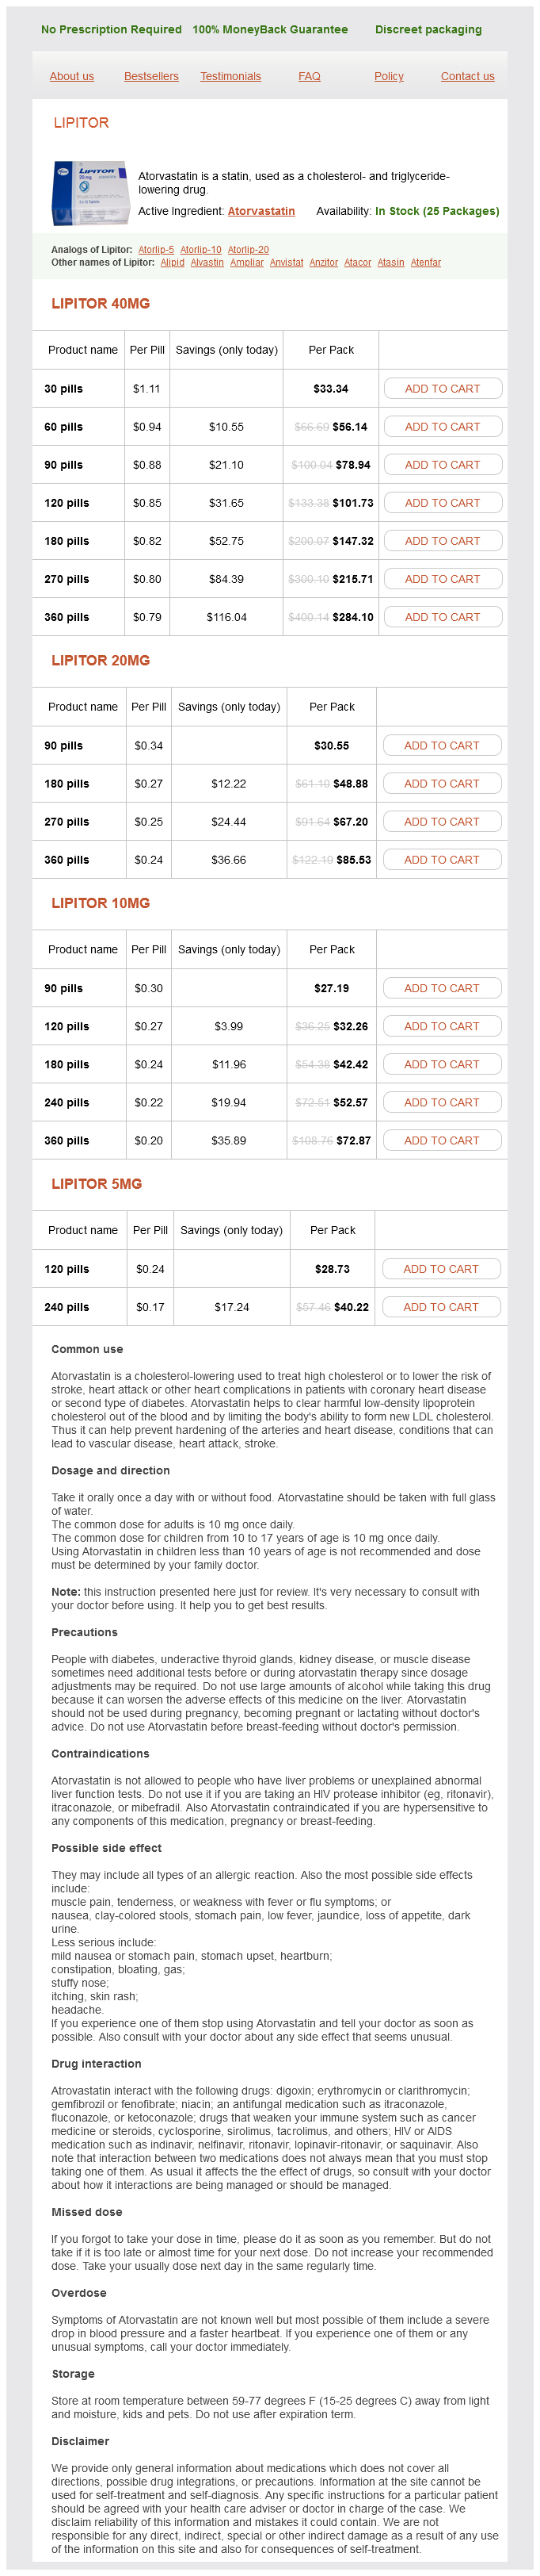
Task: Add Lipitor 5mg 120 pills to cart
Action: pos(440,1269)
